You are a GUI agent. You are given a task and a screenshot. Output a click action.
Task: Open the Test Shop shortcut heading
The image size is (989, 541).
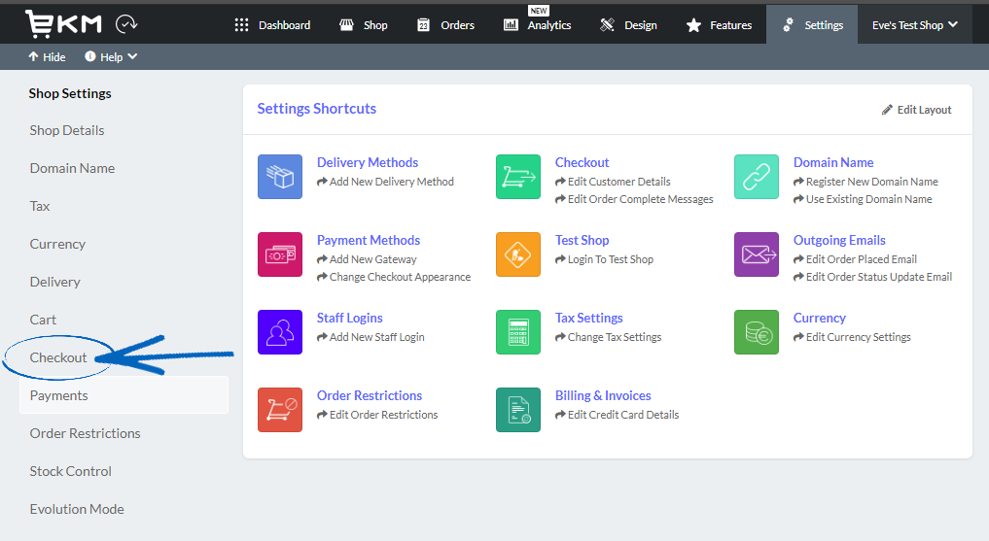pos(583,240)
